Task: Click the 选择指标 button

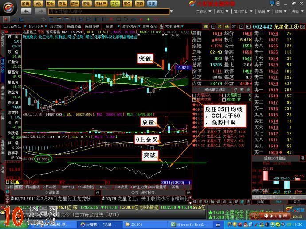Action: coord(92,27)
